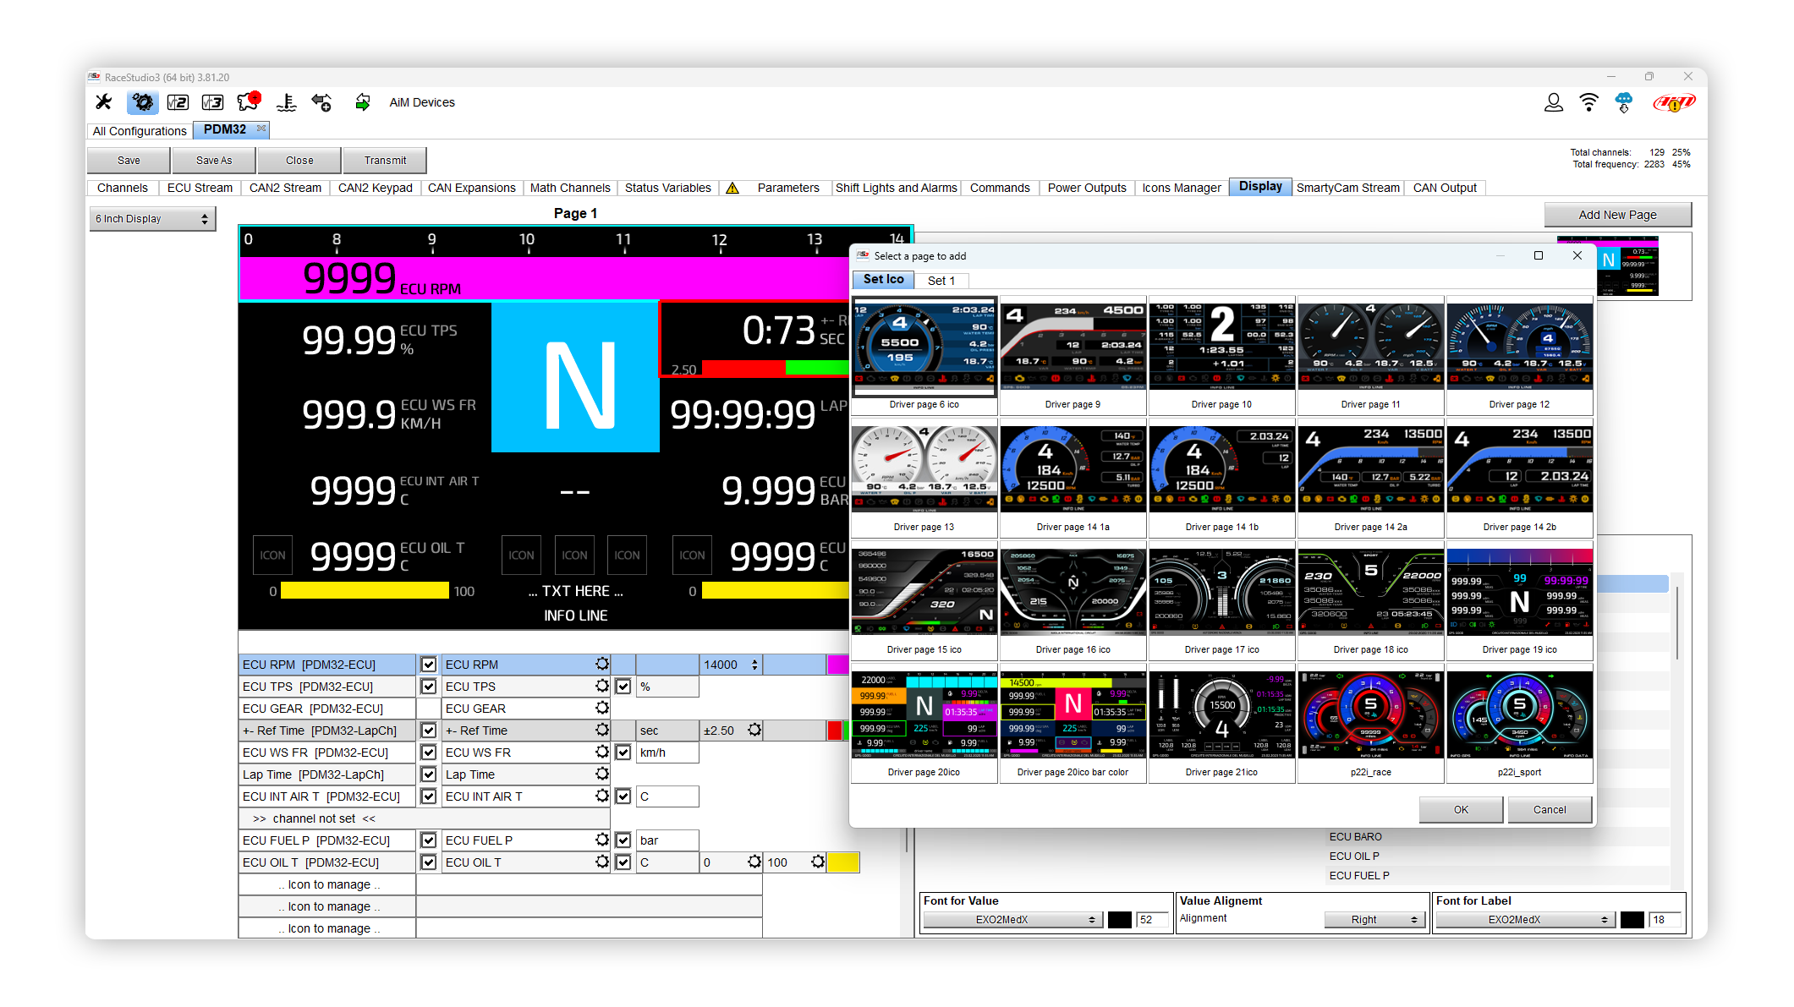Open the Font for Value EXO2MedX dropdown
This screenshot has width=1794, height=1007.
tap(1012, 920)
